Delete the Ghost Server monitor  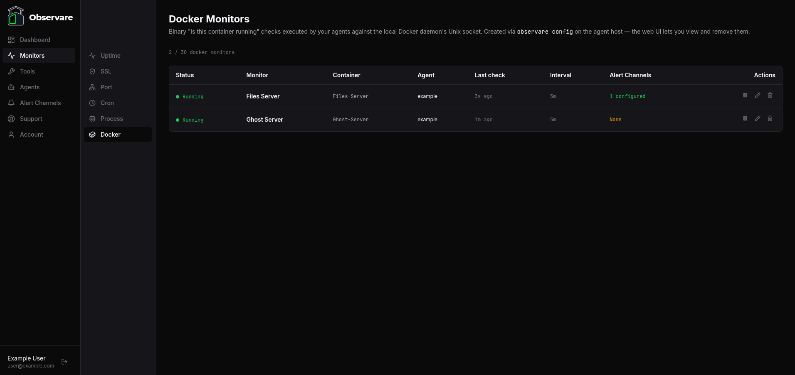click(770, 119)
